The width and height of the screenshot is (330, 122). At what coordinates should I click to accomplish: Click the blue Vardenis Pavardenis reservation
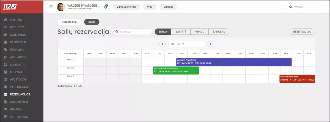234,62
